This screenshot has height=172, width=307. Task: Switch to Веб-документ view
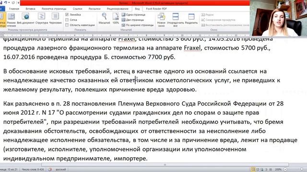[25, 19]
